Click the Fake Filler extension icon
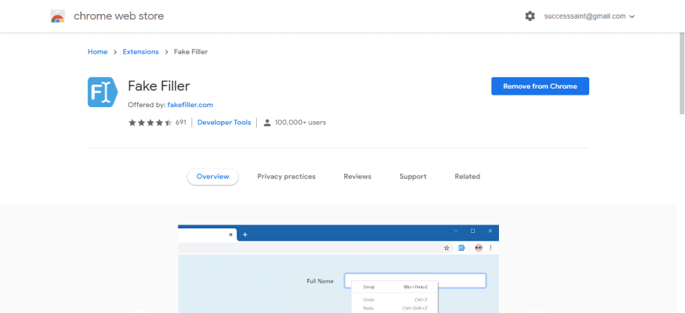 [x=103, y=92]
